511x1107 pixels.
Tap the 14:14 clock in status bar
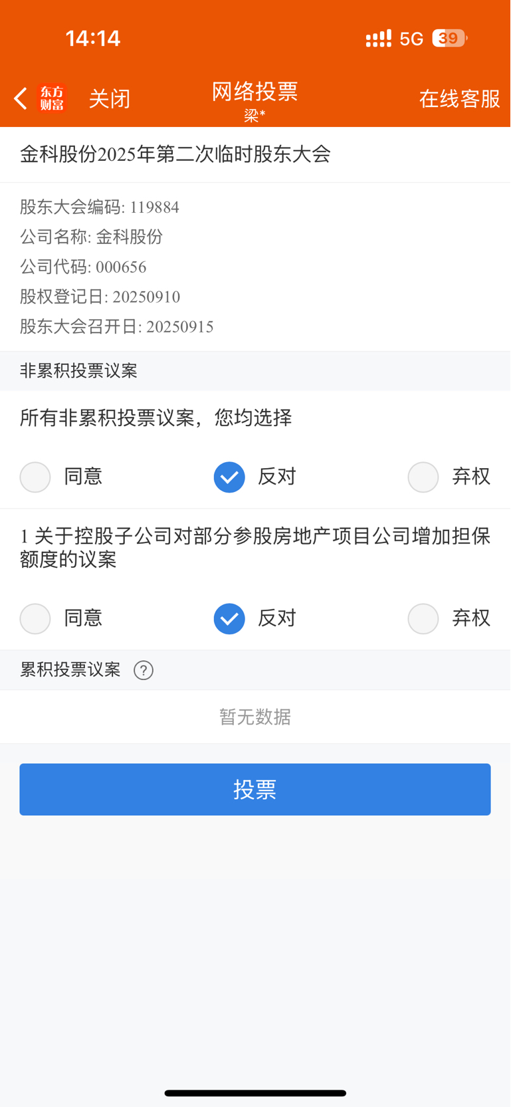(x=93, y=39)
